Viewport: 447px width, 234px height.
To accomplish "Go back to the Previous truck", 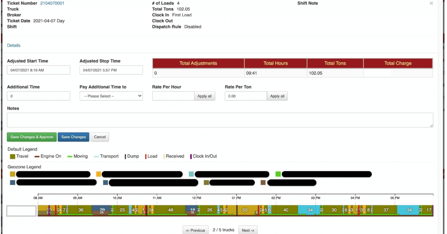I will 195,230.
